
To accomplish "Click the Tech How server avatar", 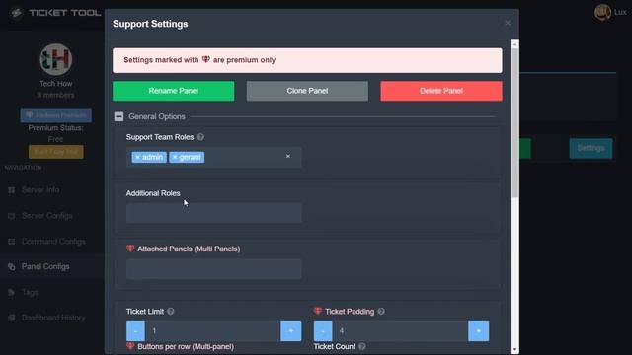I will click(x=55, y=59).
